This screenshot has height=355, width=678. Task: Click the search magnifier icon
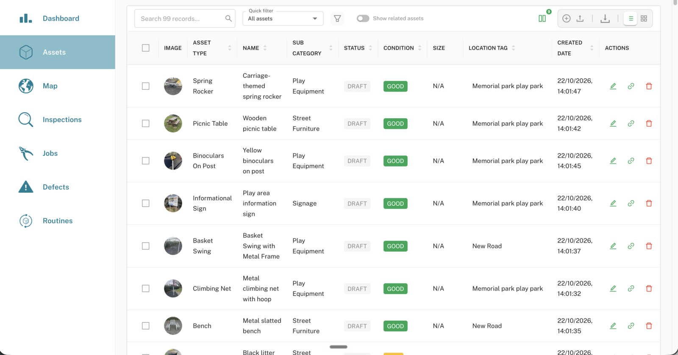point(228,18)
